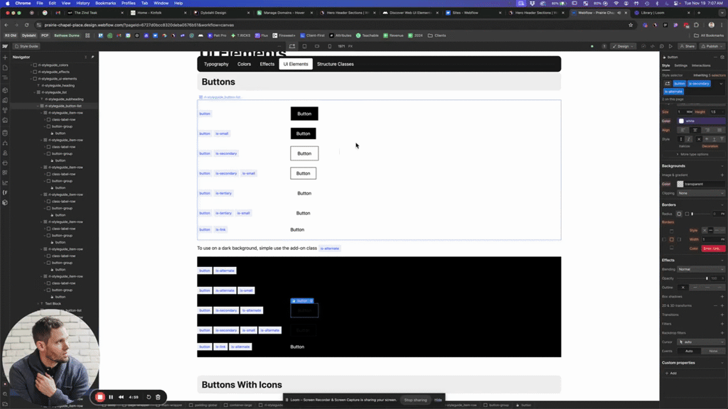
Task: Open the comments icon in top toolbar
Action: [x=661, y=46]
